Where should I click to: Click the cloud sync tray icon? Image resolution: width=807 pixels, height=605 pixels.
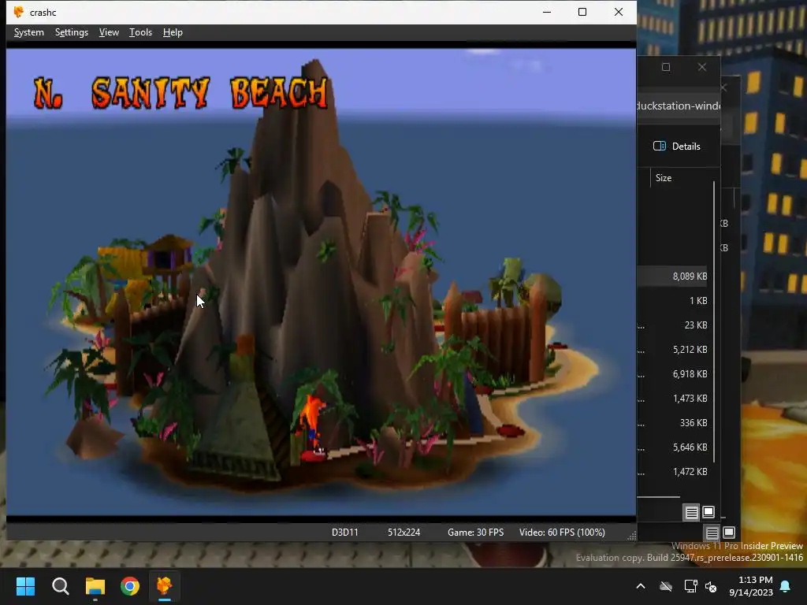click(666, 586)
